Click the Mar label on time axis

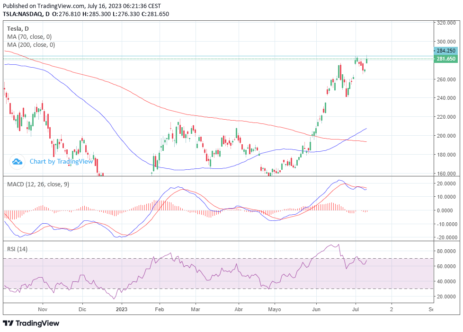[196, 309]
